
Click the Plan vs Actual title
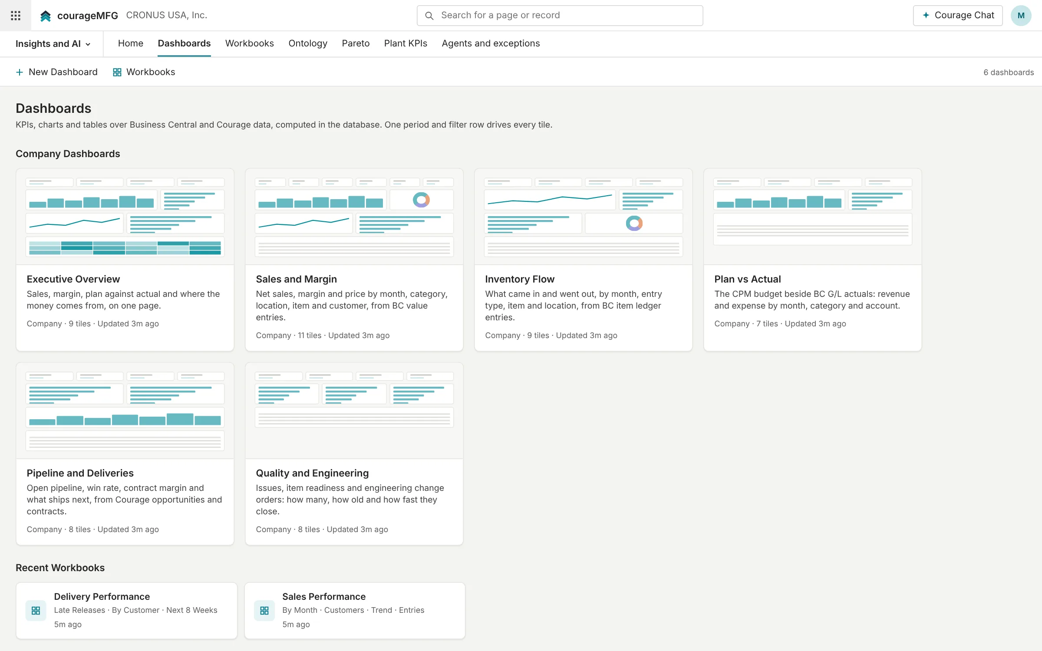click(748, 279)
